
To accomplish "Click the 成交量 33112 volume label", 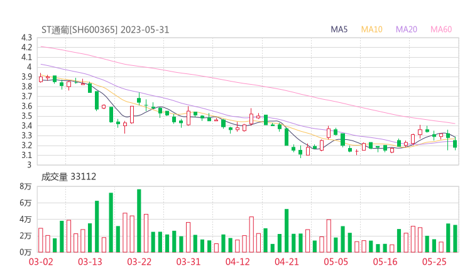I will coord(68,177).
